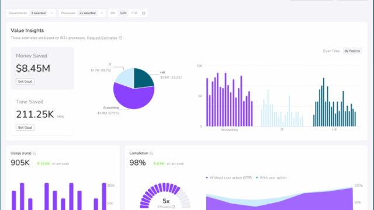
Task: Click the Request Estimates link
Action: 102,38
